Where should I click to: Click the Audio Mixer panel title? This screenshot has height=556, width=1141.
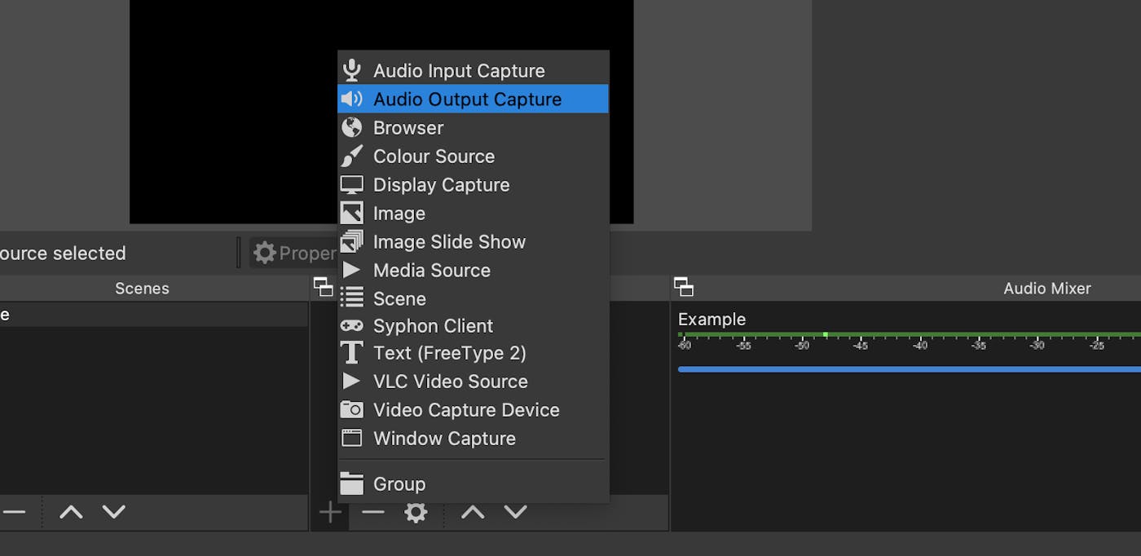click(1046, 288)
